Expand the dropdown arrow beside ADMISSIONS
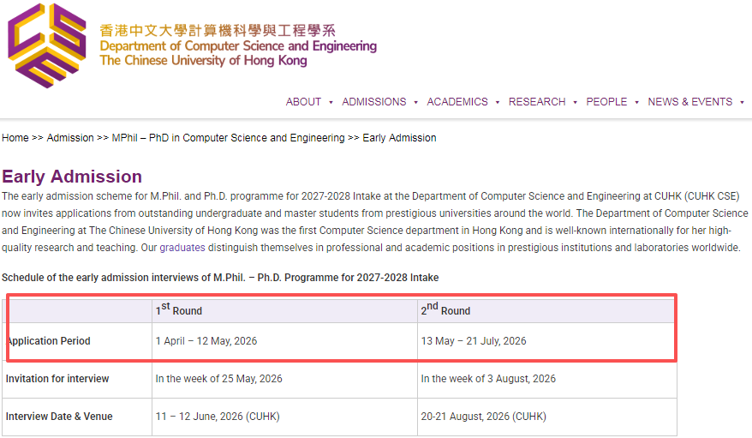Viewport: 752px width, 438px height. (x=415, y=102)
